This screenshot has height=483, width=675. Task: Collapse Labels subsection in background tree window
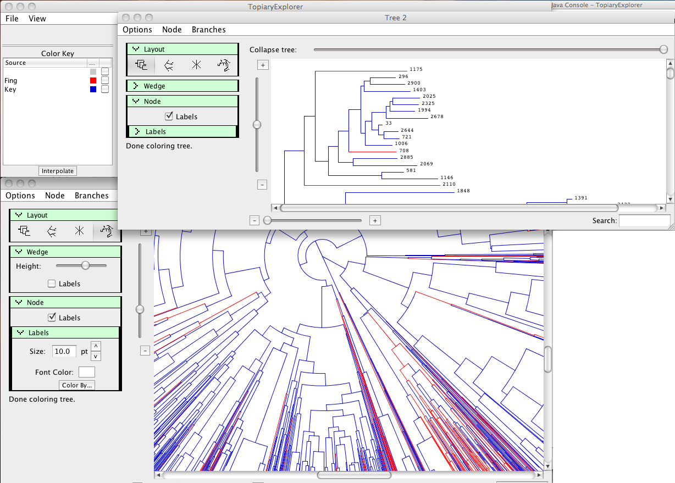tap(21, 332)
